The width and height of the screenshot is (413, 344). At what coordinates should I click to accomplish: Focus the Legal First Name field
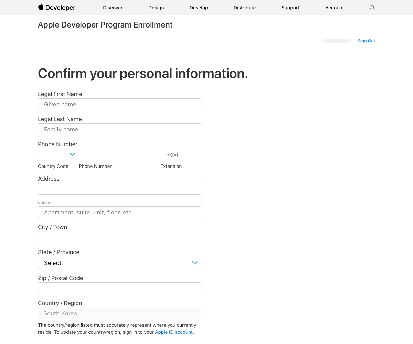[x=119, y=104]
